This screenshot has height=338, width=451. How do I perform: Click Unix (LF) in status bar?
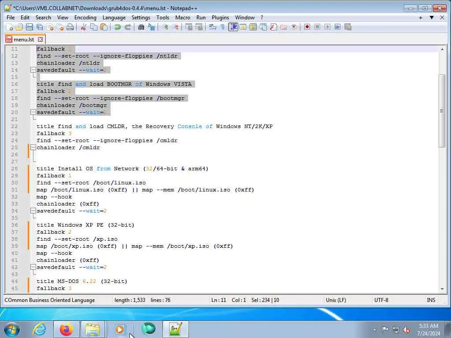[x=336, y=300]
